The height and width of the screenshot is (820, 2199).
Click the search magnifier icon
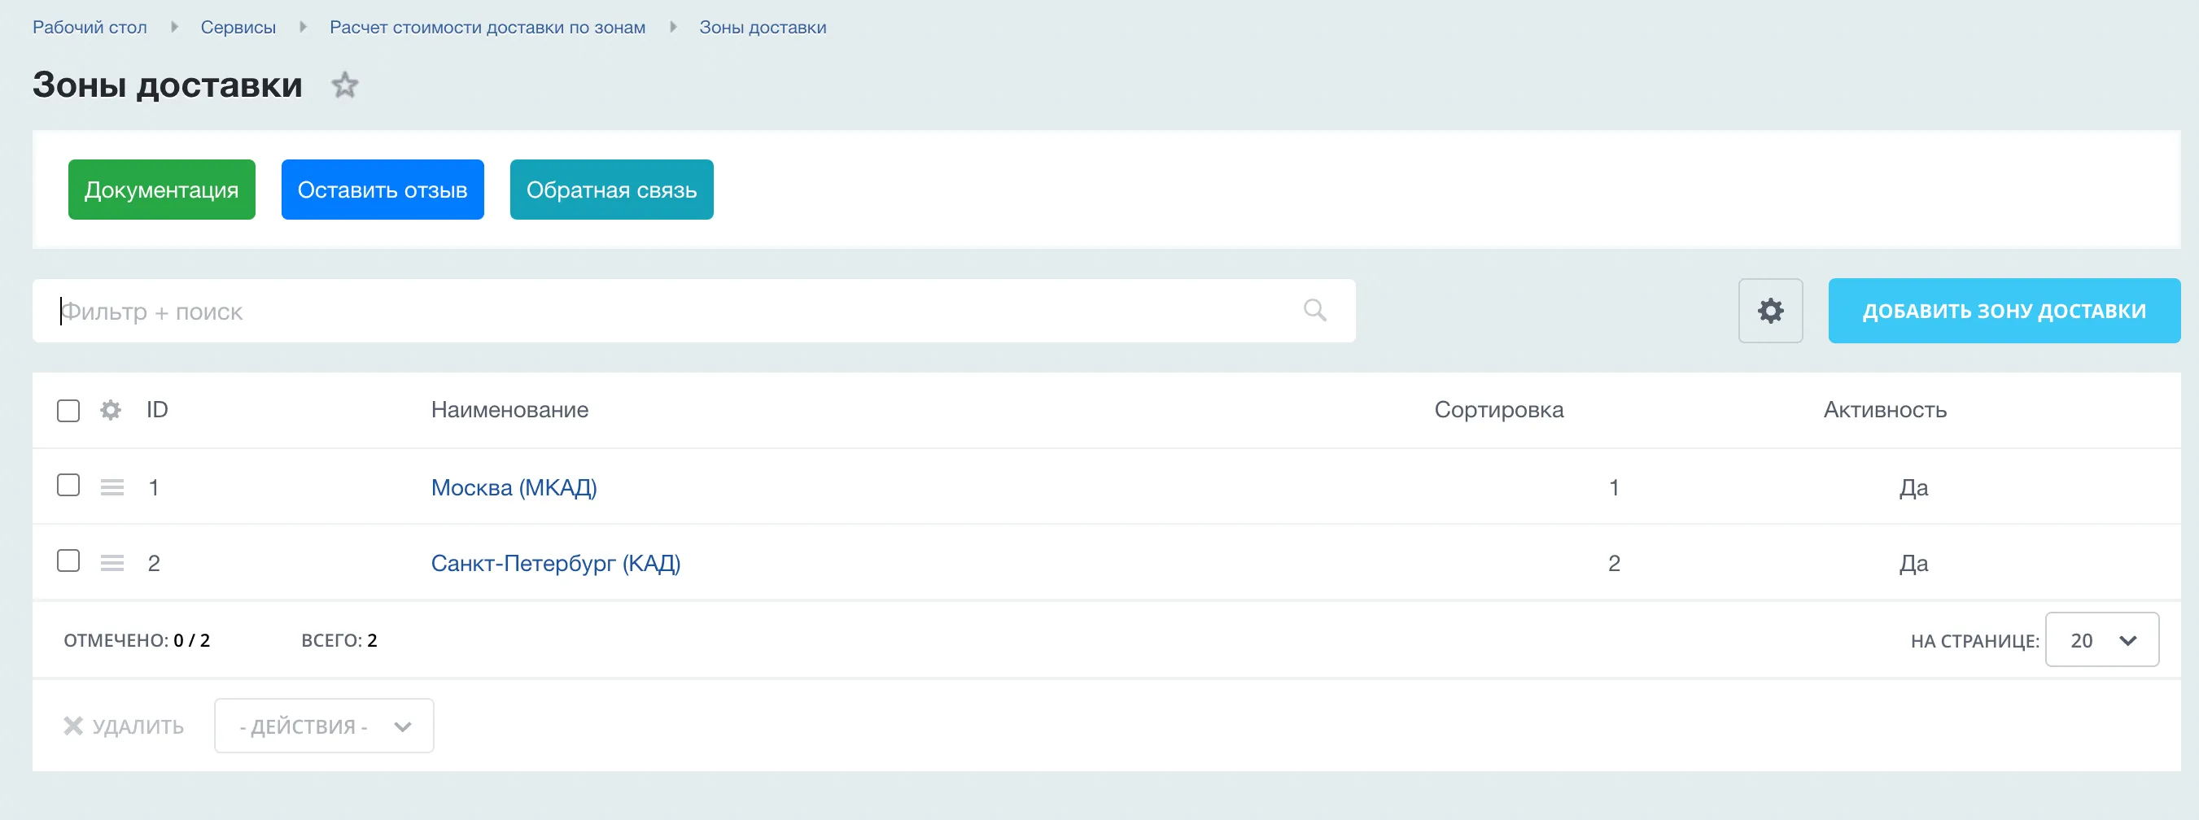click(x=1314, y=311)
